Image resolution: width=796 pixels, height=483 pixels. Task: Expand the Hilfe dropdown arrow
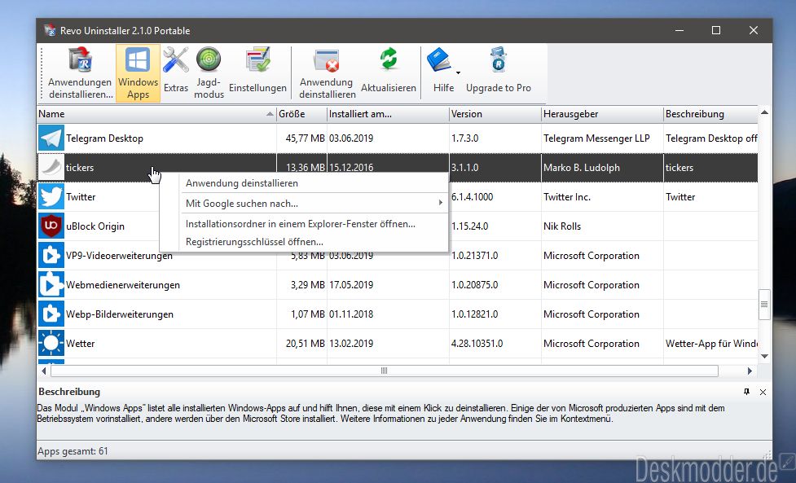coord(458,73)
